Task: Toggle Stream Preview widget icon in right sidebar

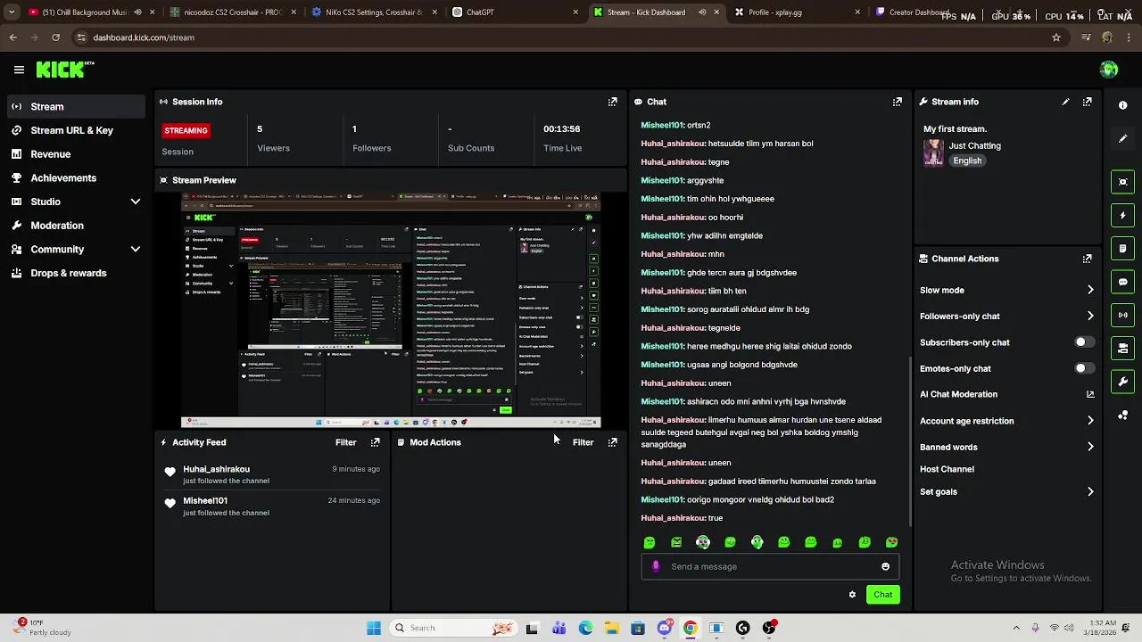Action: click(x=1122, y=182)
